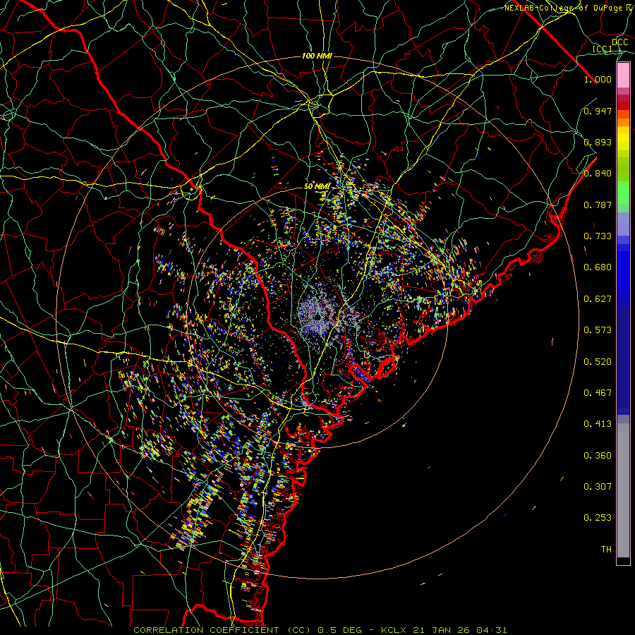
Task: Pick the pink segment atop the color bar
Action: point(623,75)
